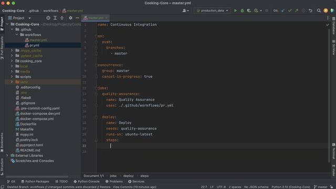Screen dimensions: 336x189
Task: Run the production_data configuration
Action: tap(235, 10)
